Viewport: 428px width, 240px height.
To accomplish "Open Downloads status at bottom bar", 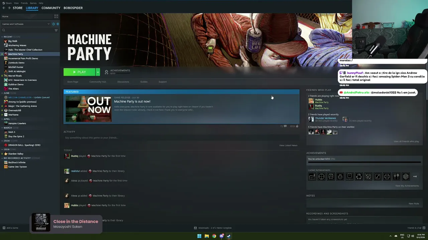I will point(213,228).
